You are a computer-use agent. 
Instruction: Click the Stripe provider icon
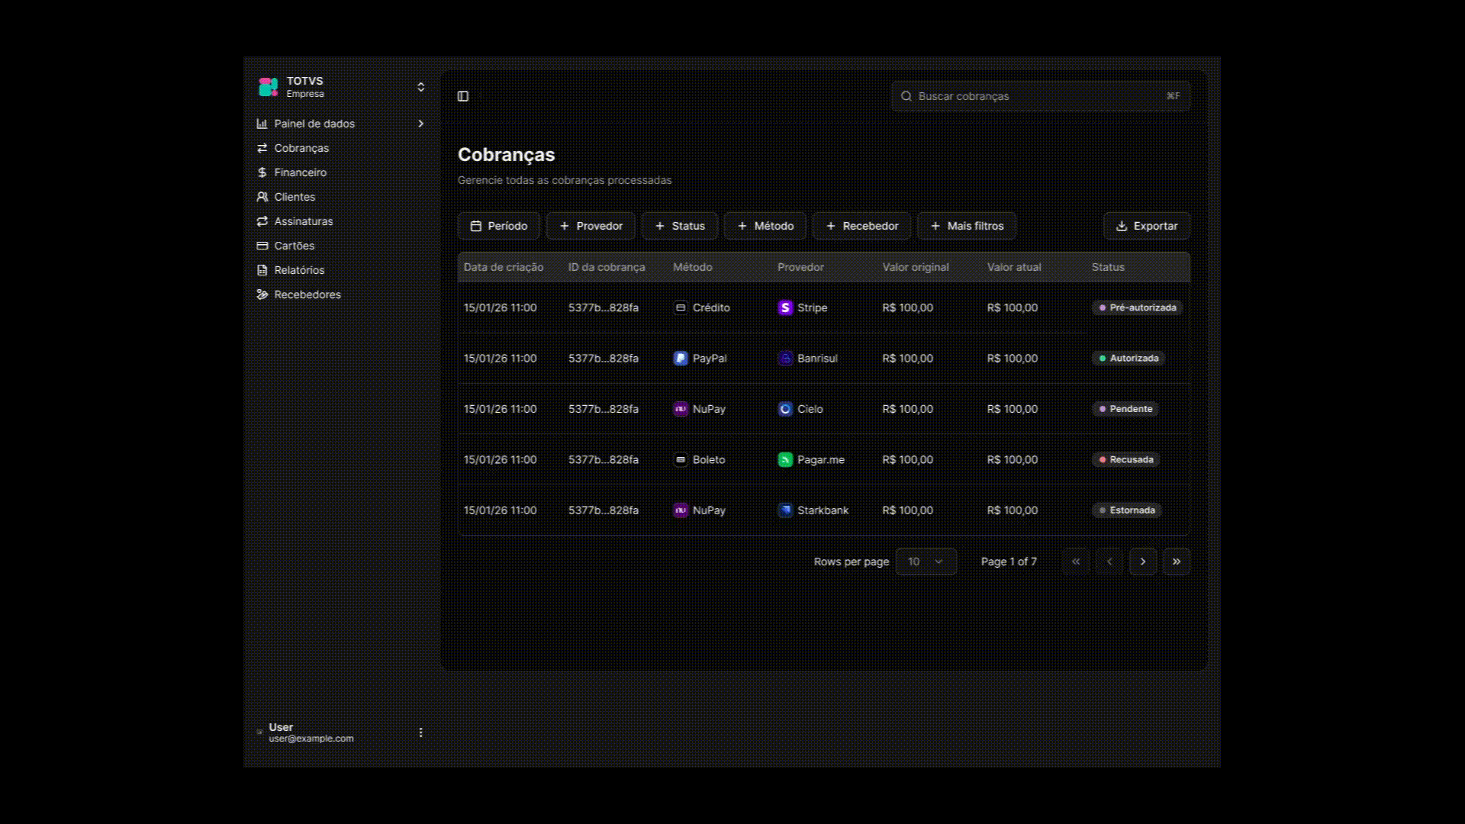(x=785, y=307)
